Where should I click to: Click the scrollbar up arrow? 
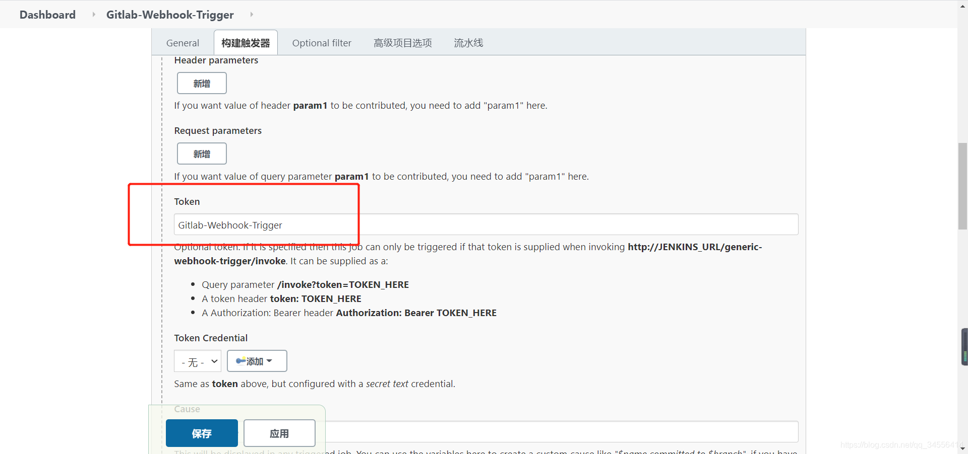pyautogui.click(x=962, y=6)
